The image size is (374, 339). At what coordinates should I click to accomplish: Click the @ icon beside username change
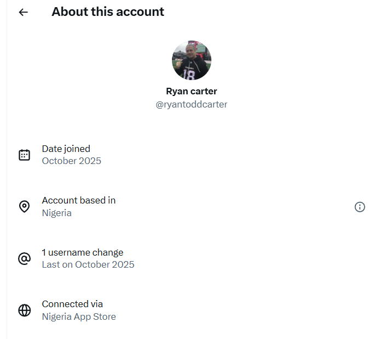[x=24, y=258]
